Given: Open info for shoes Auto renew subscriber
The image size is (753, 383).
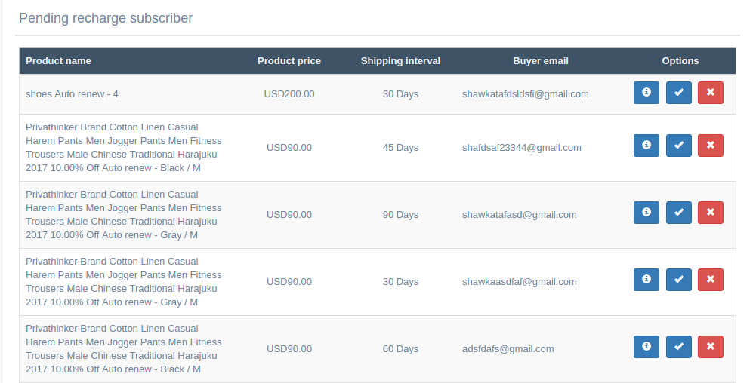Looking at the screenshot, I should [x=647, y=93].
